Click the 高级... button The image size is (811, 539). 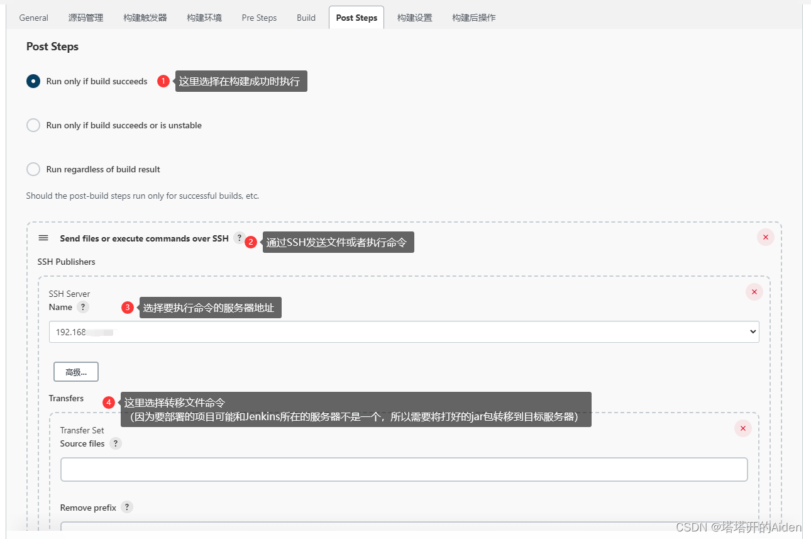coord(76,372)
